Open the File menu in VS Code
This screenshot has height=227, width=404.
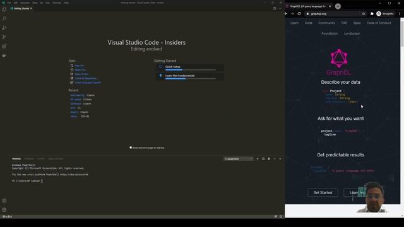(x=9, y=3)
